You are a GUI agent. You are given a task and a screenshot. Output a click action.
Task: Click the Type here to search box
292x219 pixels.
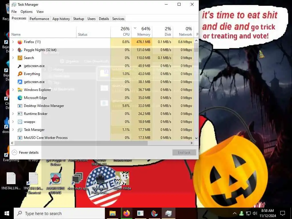point(59,213)
